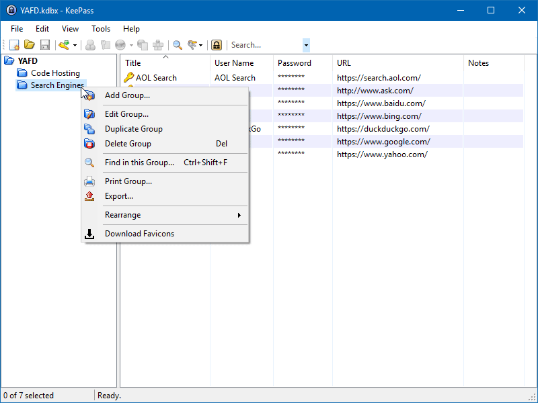
Task: Maximize the KeePass window
Action: (x=491, y=10)
